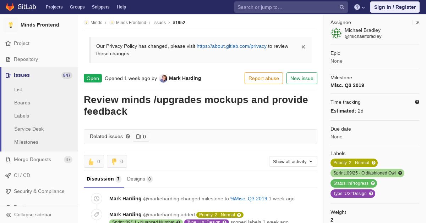This screenshot has width=426, height=223.
Task: Open the Issues breadcrumb link
Action: coord(159,23)
